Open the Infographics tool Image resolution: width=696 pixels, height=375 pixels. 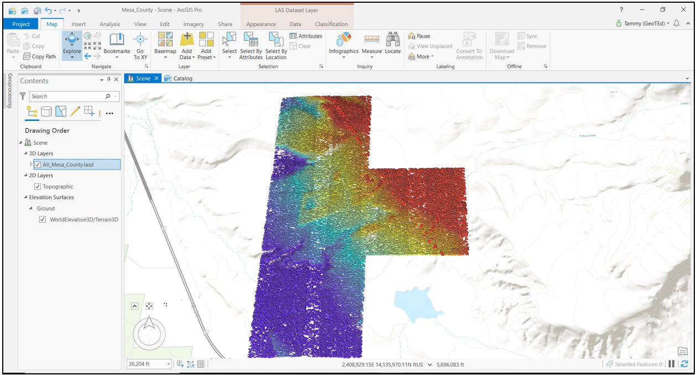pos(344,40)
